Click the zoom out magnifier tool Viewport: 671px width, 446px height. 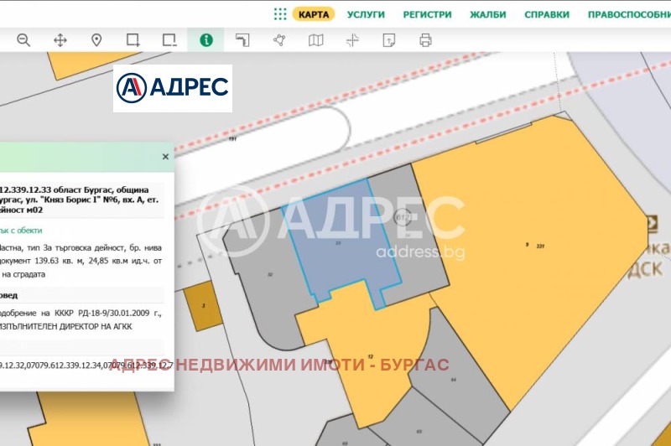[23, 40]
